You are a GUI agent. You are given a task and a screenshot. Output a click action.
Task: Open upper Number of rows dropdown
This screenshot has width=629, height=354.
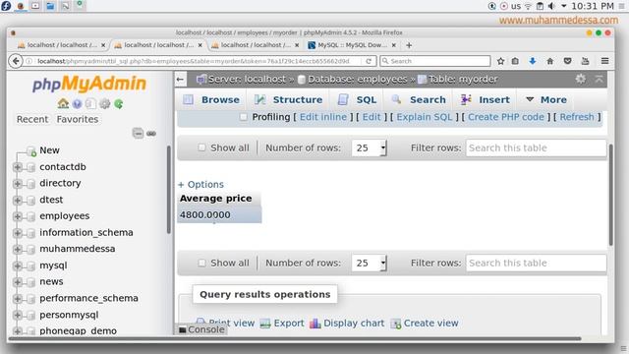coord(369,147)
